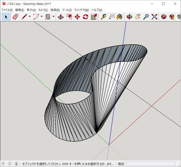
Task: Select the Eraser tool
Action: [x=15, y=17]
